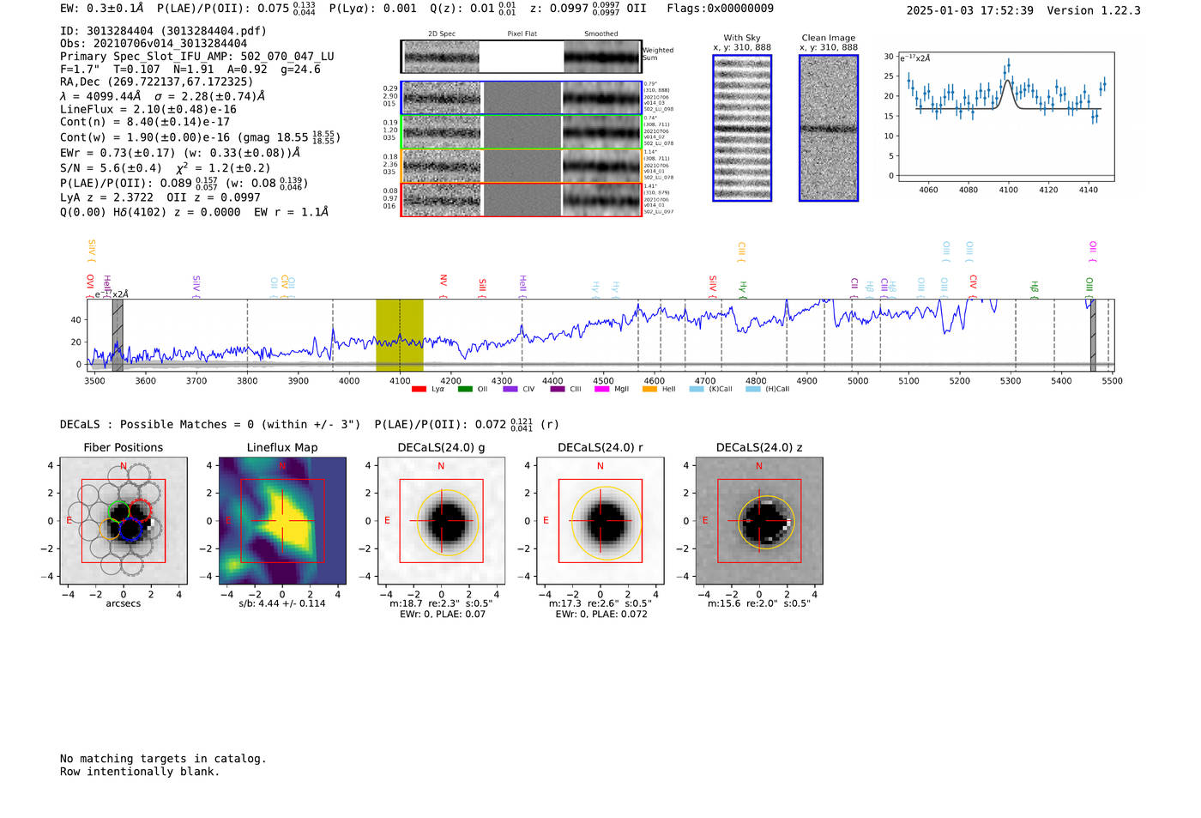Viewport: 1201px width, 818px height.
Task: Click the m:15.6 re:2.0" caption
Action: [759, 603]
